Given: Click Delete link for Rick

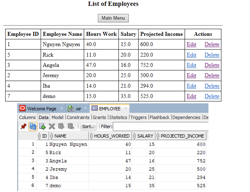Looking at the screenshot, I should (x=212, y=55).
